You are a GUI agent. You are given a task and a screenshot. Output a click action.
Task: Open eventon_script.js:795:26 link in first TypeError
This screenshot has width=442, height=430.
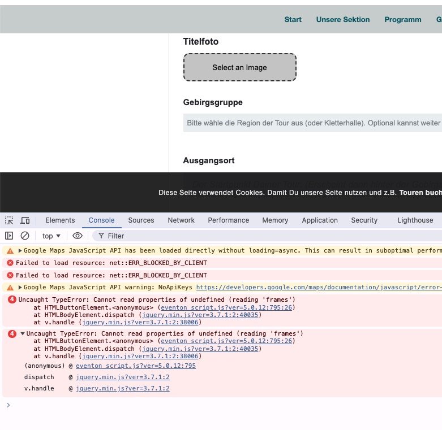click(x=226, y=307)
